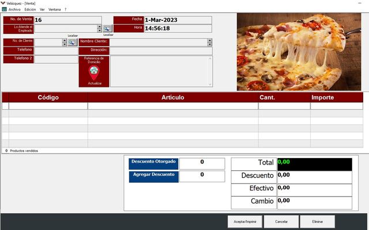
Task: Click the Velázquez title bar logo icon
Action: tap(4, 3)
